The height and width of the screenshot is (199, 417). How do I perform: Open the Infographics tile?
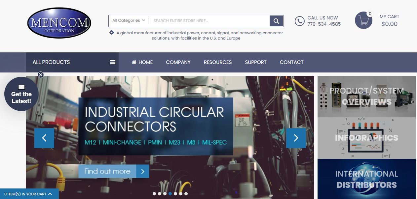(x=367, y=138)
